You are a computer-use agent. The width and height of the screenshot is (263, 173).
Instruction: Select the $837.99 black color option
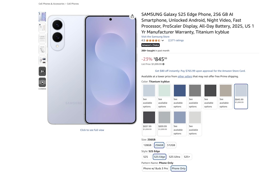tap(149, 117)
